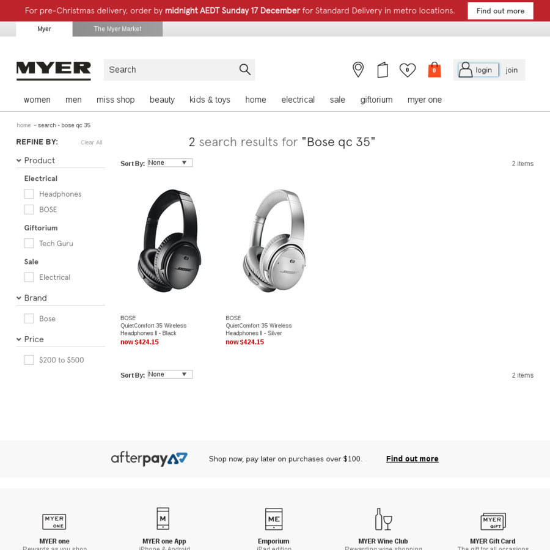Click the MYER logo

(53, 70)
